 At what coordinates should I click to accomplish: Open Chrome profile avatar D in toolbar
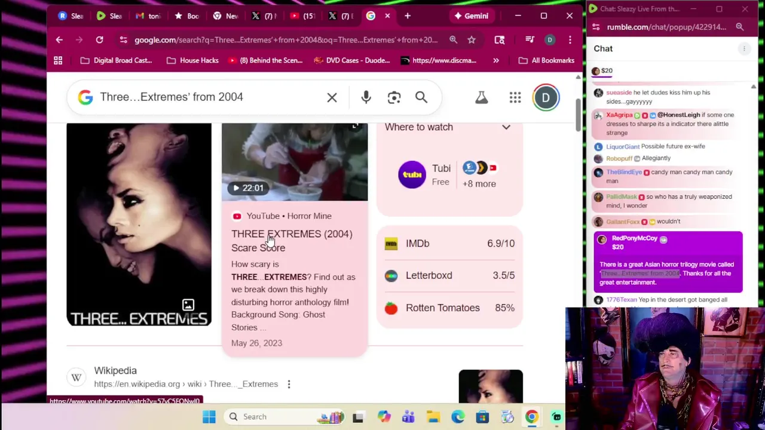click(549, 40)
